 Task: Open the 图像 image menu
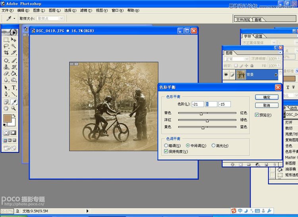[x=39, y=10]
